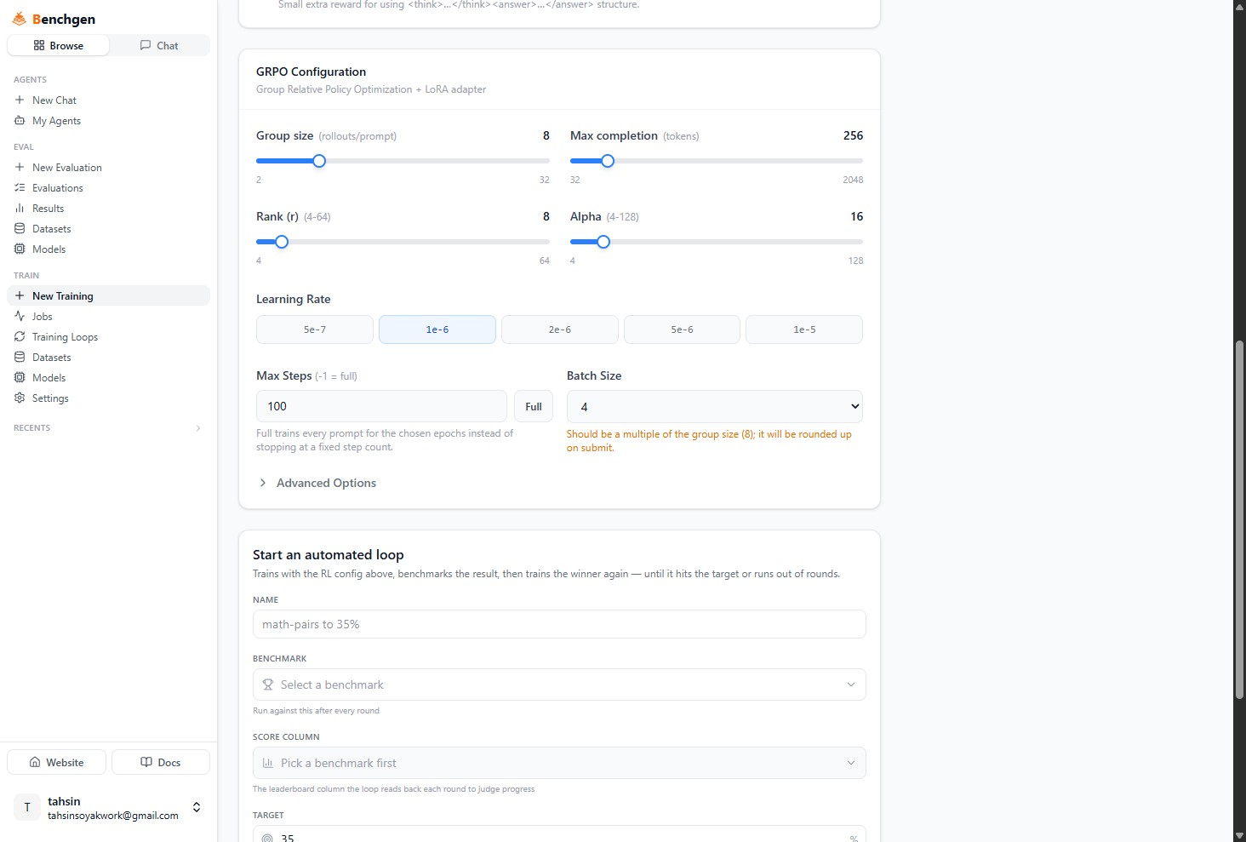
Task: Click the loop Name input field
Action: (559, 624)
